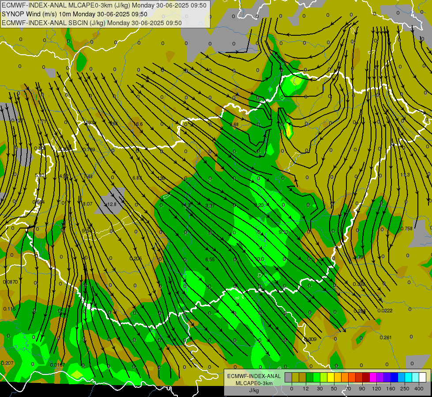Screen dimensions: 432x397
Task: Select the gray legend color swatch
Action: [x=288, y=377]
